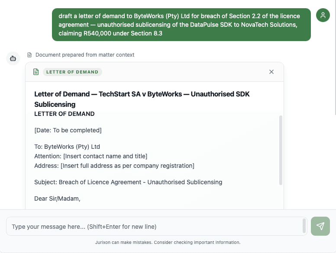
Task: Click the bot assistant avatar icon
Action: pos(13,58)
